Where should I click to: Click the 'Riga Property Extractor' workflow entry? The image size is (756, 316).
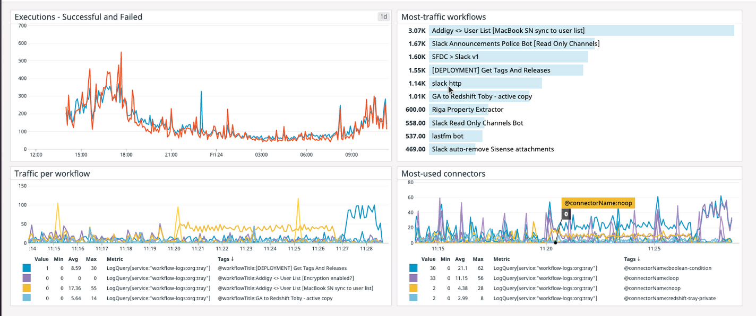(x=467, y=109)
